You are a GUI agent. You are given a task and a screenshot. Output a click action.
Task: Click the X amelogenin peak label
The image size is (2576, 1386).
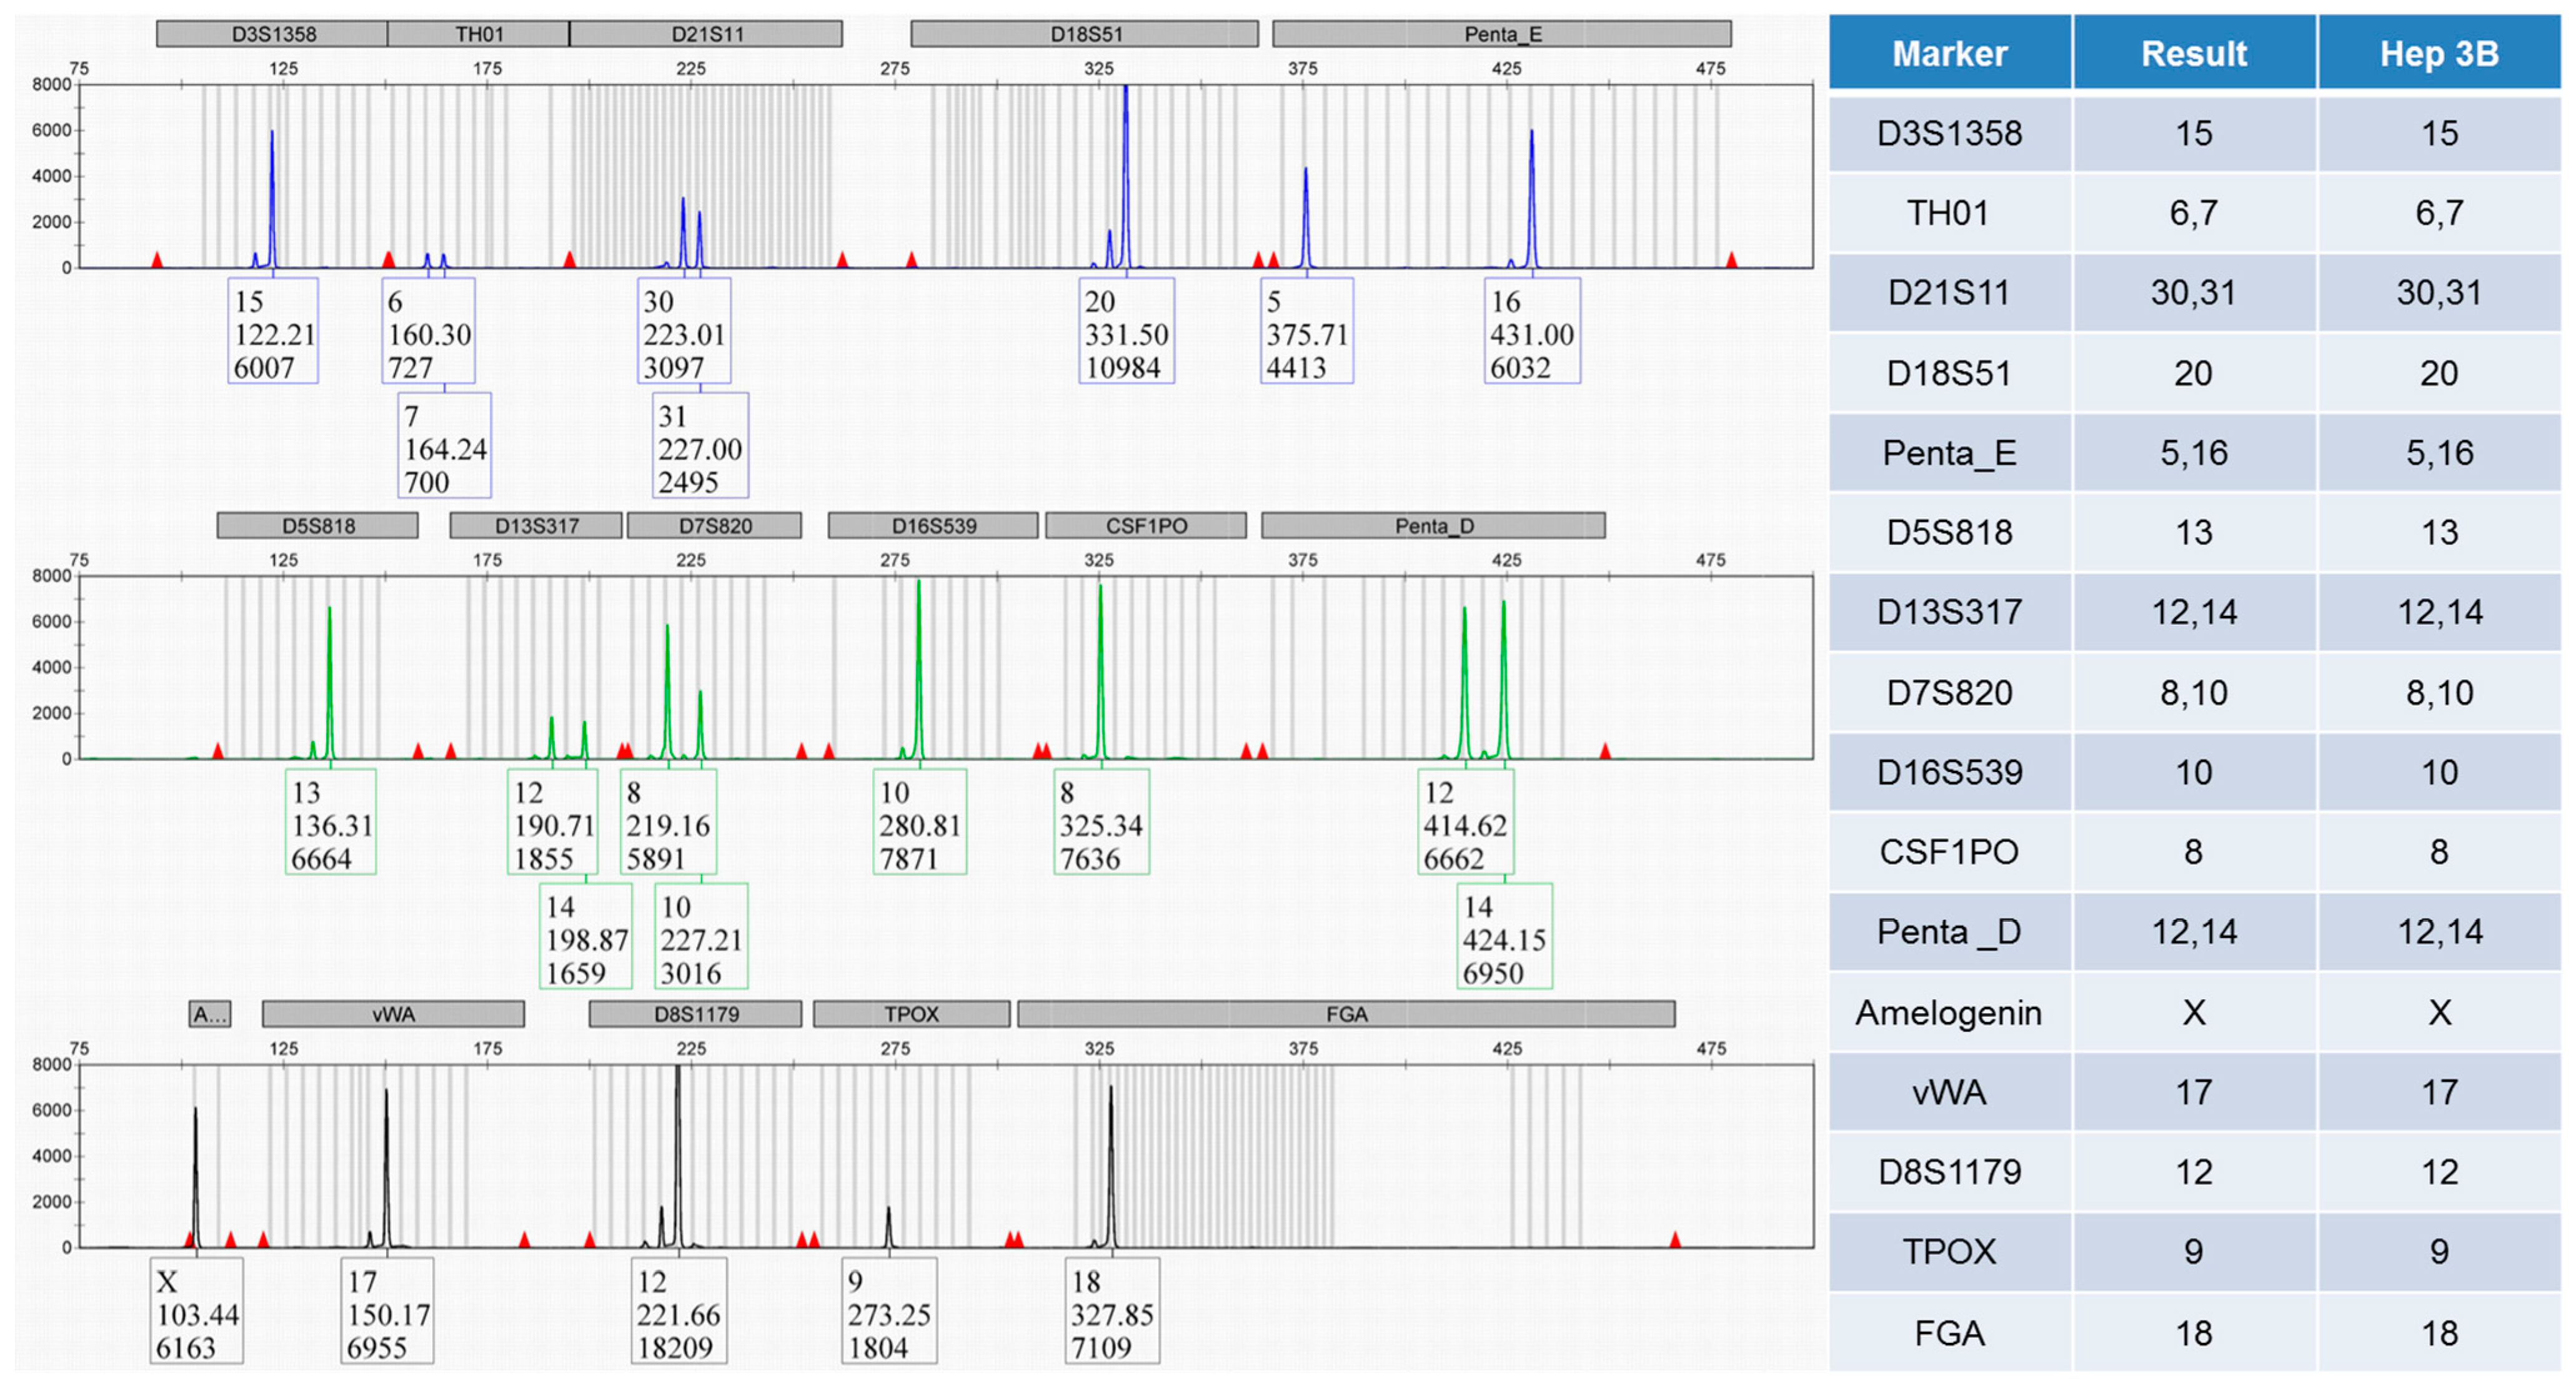tap(197, 1312)
